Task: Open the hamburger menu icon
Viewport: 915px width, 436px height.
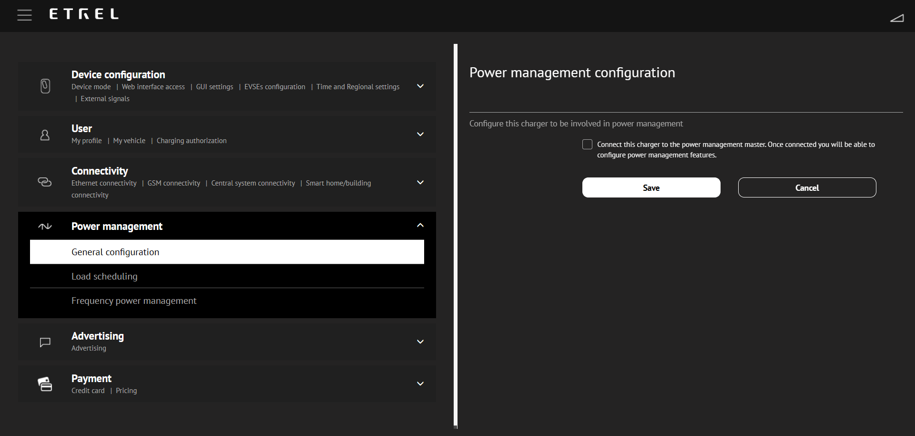Action: [x=24, y=15]
